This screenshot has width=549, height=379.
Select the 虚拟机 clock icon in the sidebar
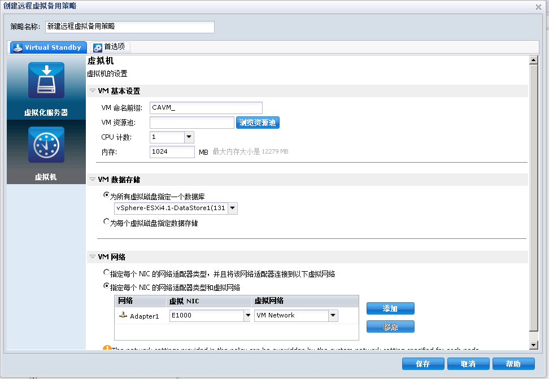coord(45,144)
